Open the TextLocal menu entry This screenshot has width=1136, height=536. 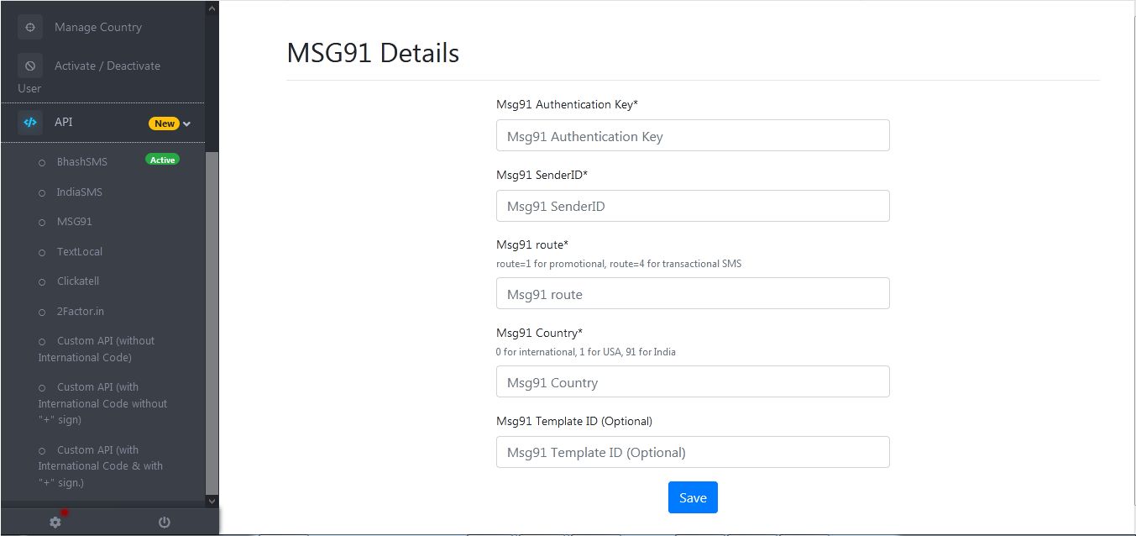[x=79, y=251]
